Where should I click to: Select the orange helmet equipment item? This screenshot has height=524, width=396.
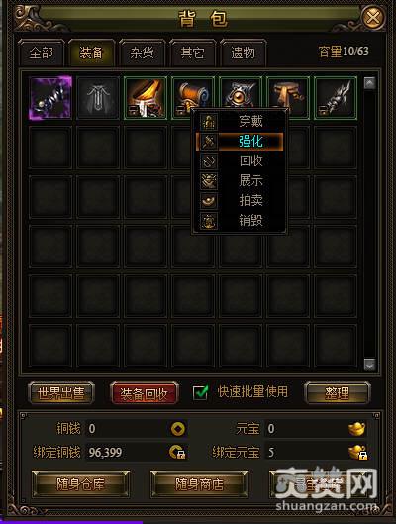[146, 98]
